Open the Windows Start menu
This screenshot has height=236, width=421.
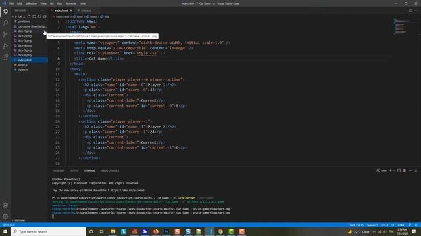(5, 231)
